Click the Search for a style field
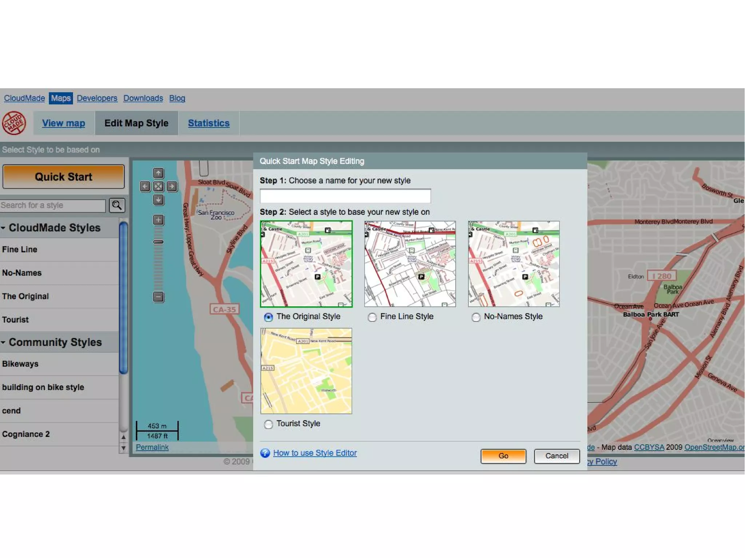 (53, 205)
